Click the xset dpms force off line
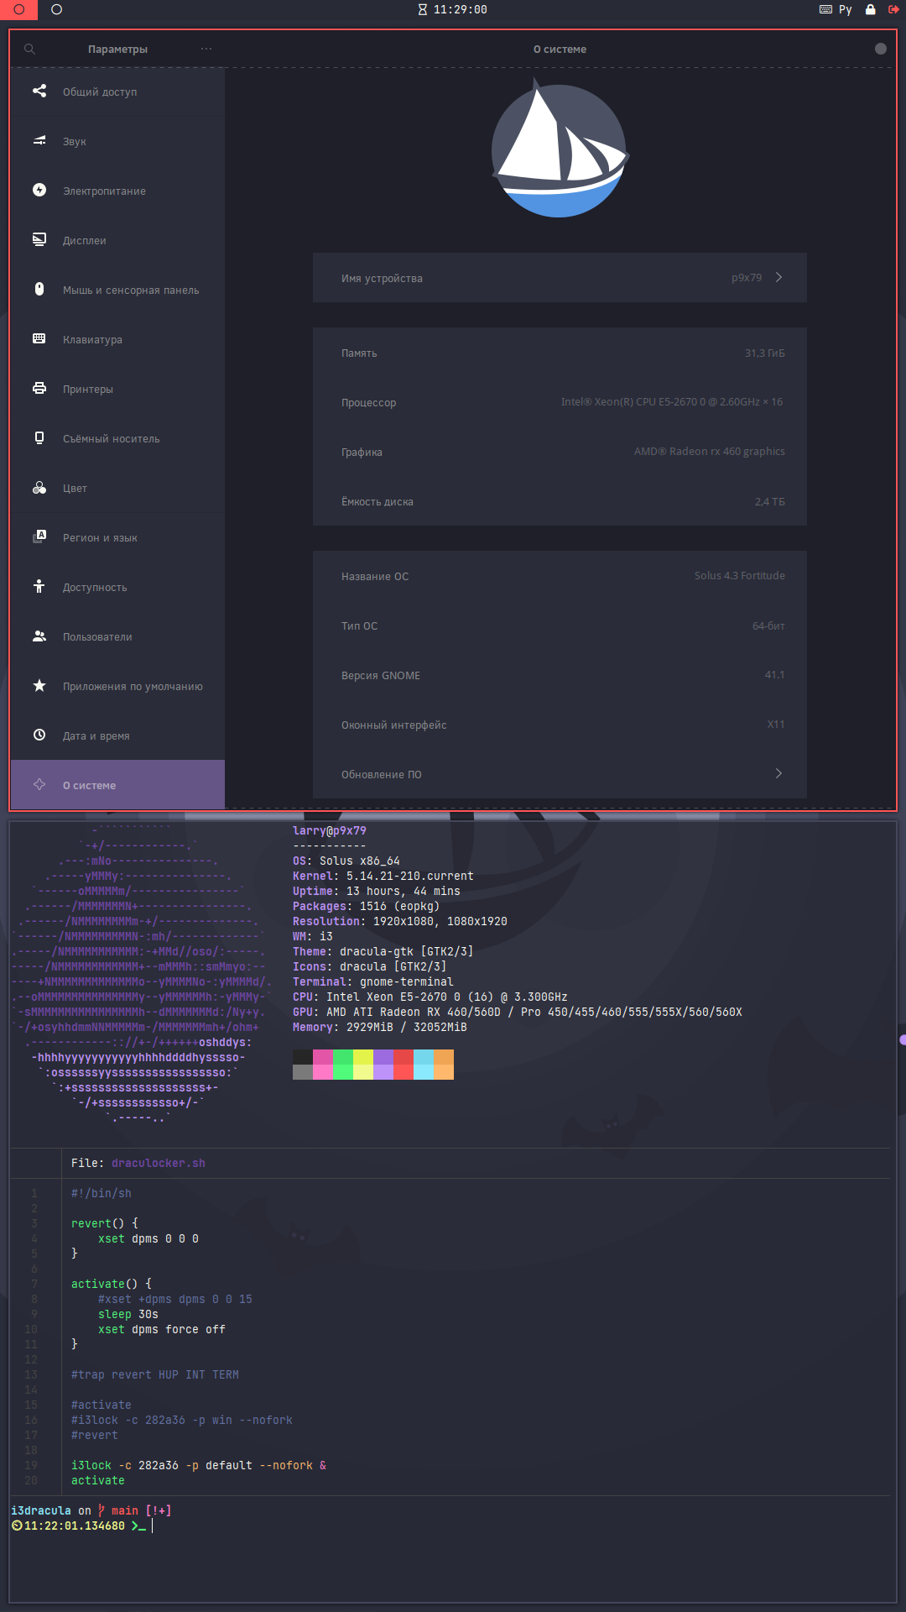The image size is (906, 1612). click(162, 1329)
